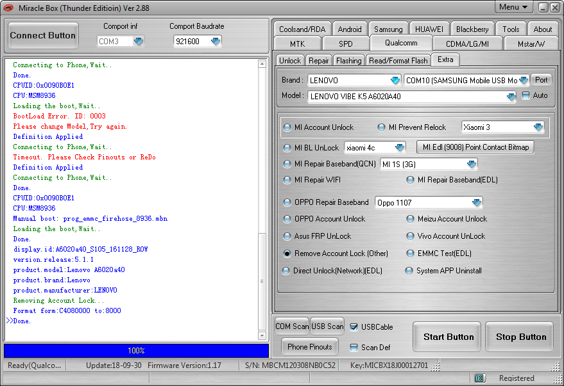The width and height of the screenshot is (564, 386).
Task: Uncheck the USBCable checkbox
Action: point(354,327)
